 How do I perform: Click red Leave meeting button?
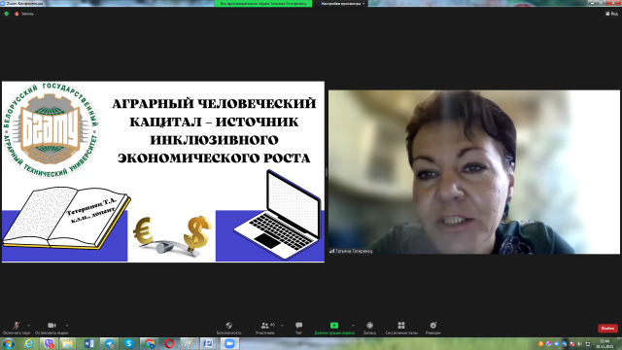click(x=607, y=329)
